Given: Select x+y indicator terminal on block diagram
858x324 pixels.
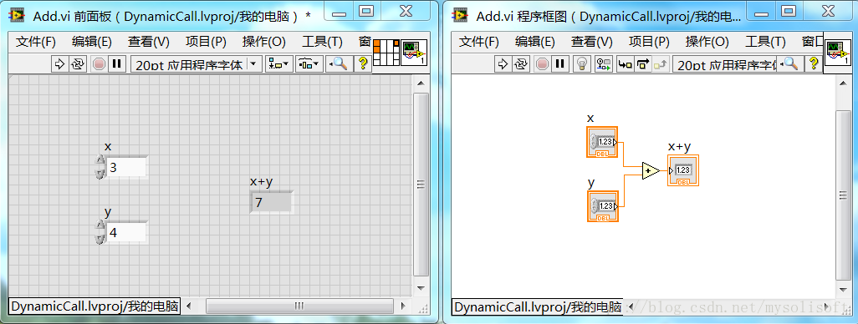Looking at the screenshot, I should pyautogui.click(x=683, y=170).
